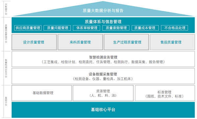Click the (图纸、技术文件、标准) subtitle
This screenshot has width=197, height=119.
(164, 96)
